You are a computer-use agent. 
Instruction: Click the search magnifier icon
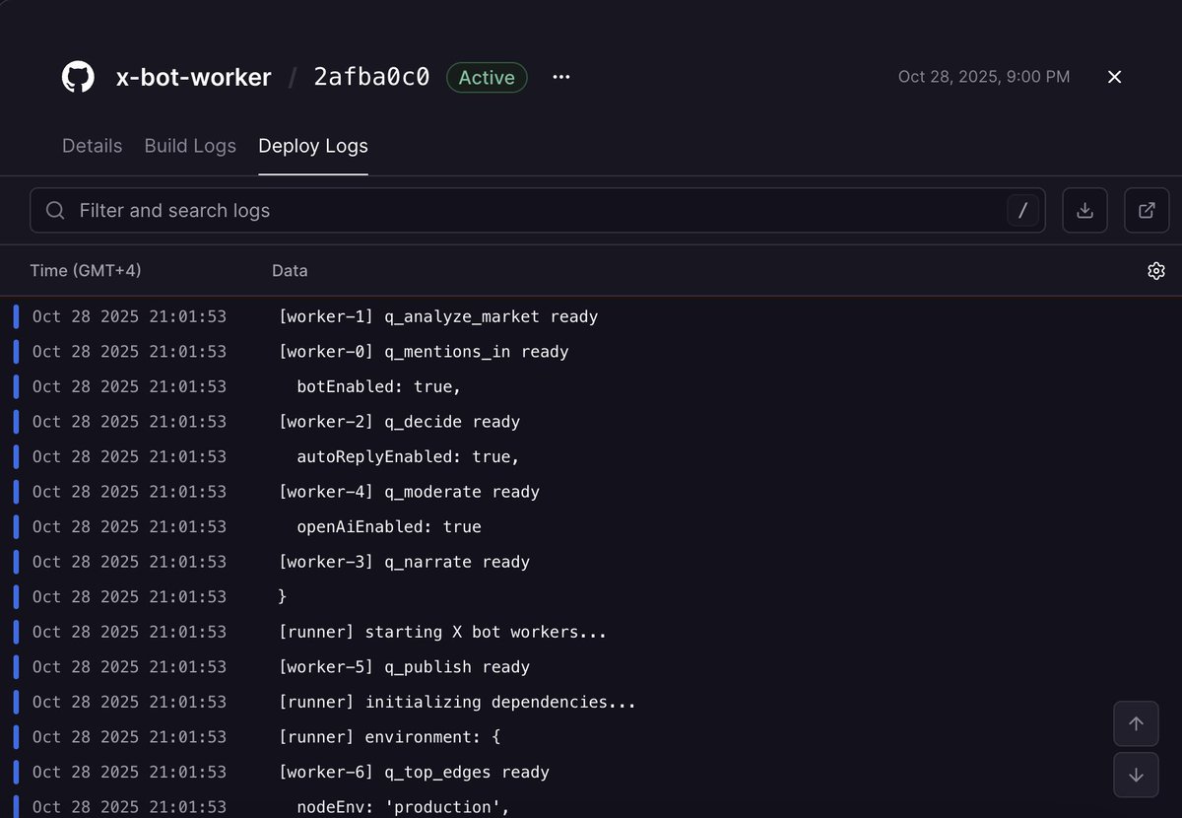[x=55, y=210]
